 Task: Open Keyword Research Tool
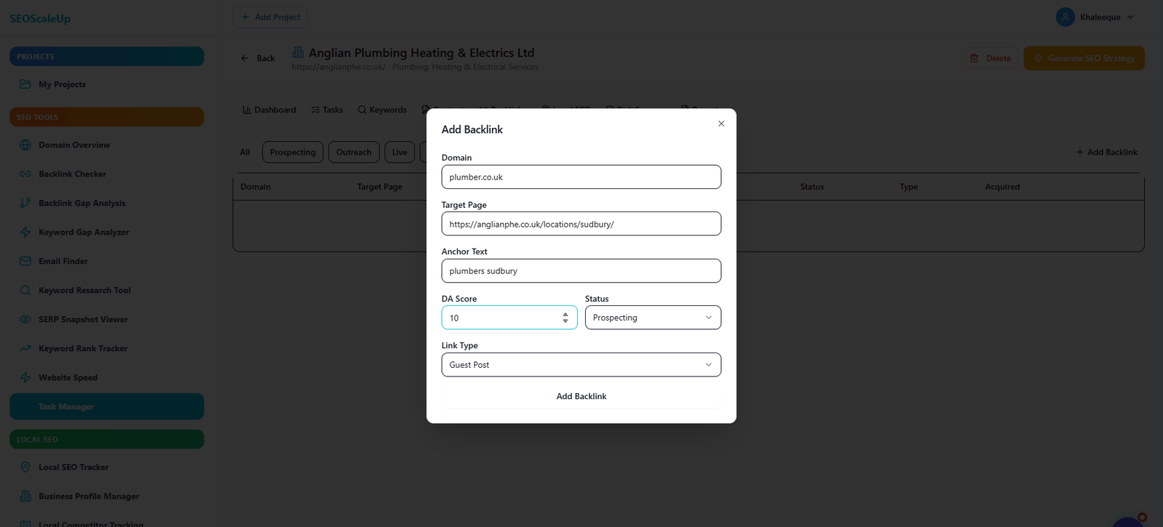pyautogui.click(x=106, y=290)
